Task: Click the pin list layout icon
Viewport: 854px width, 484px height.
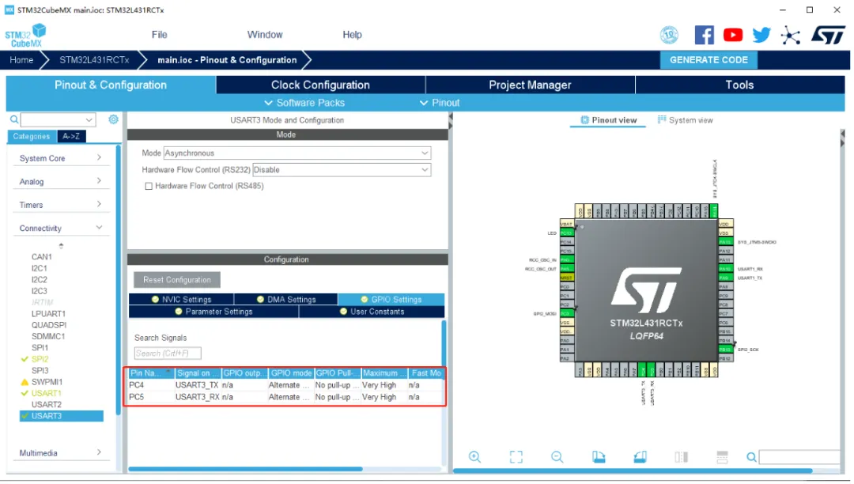Action: (722, 457)
